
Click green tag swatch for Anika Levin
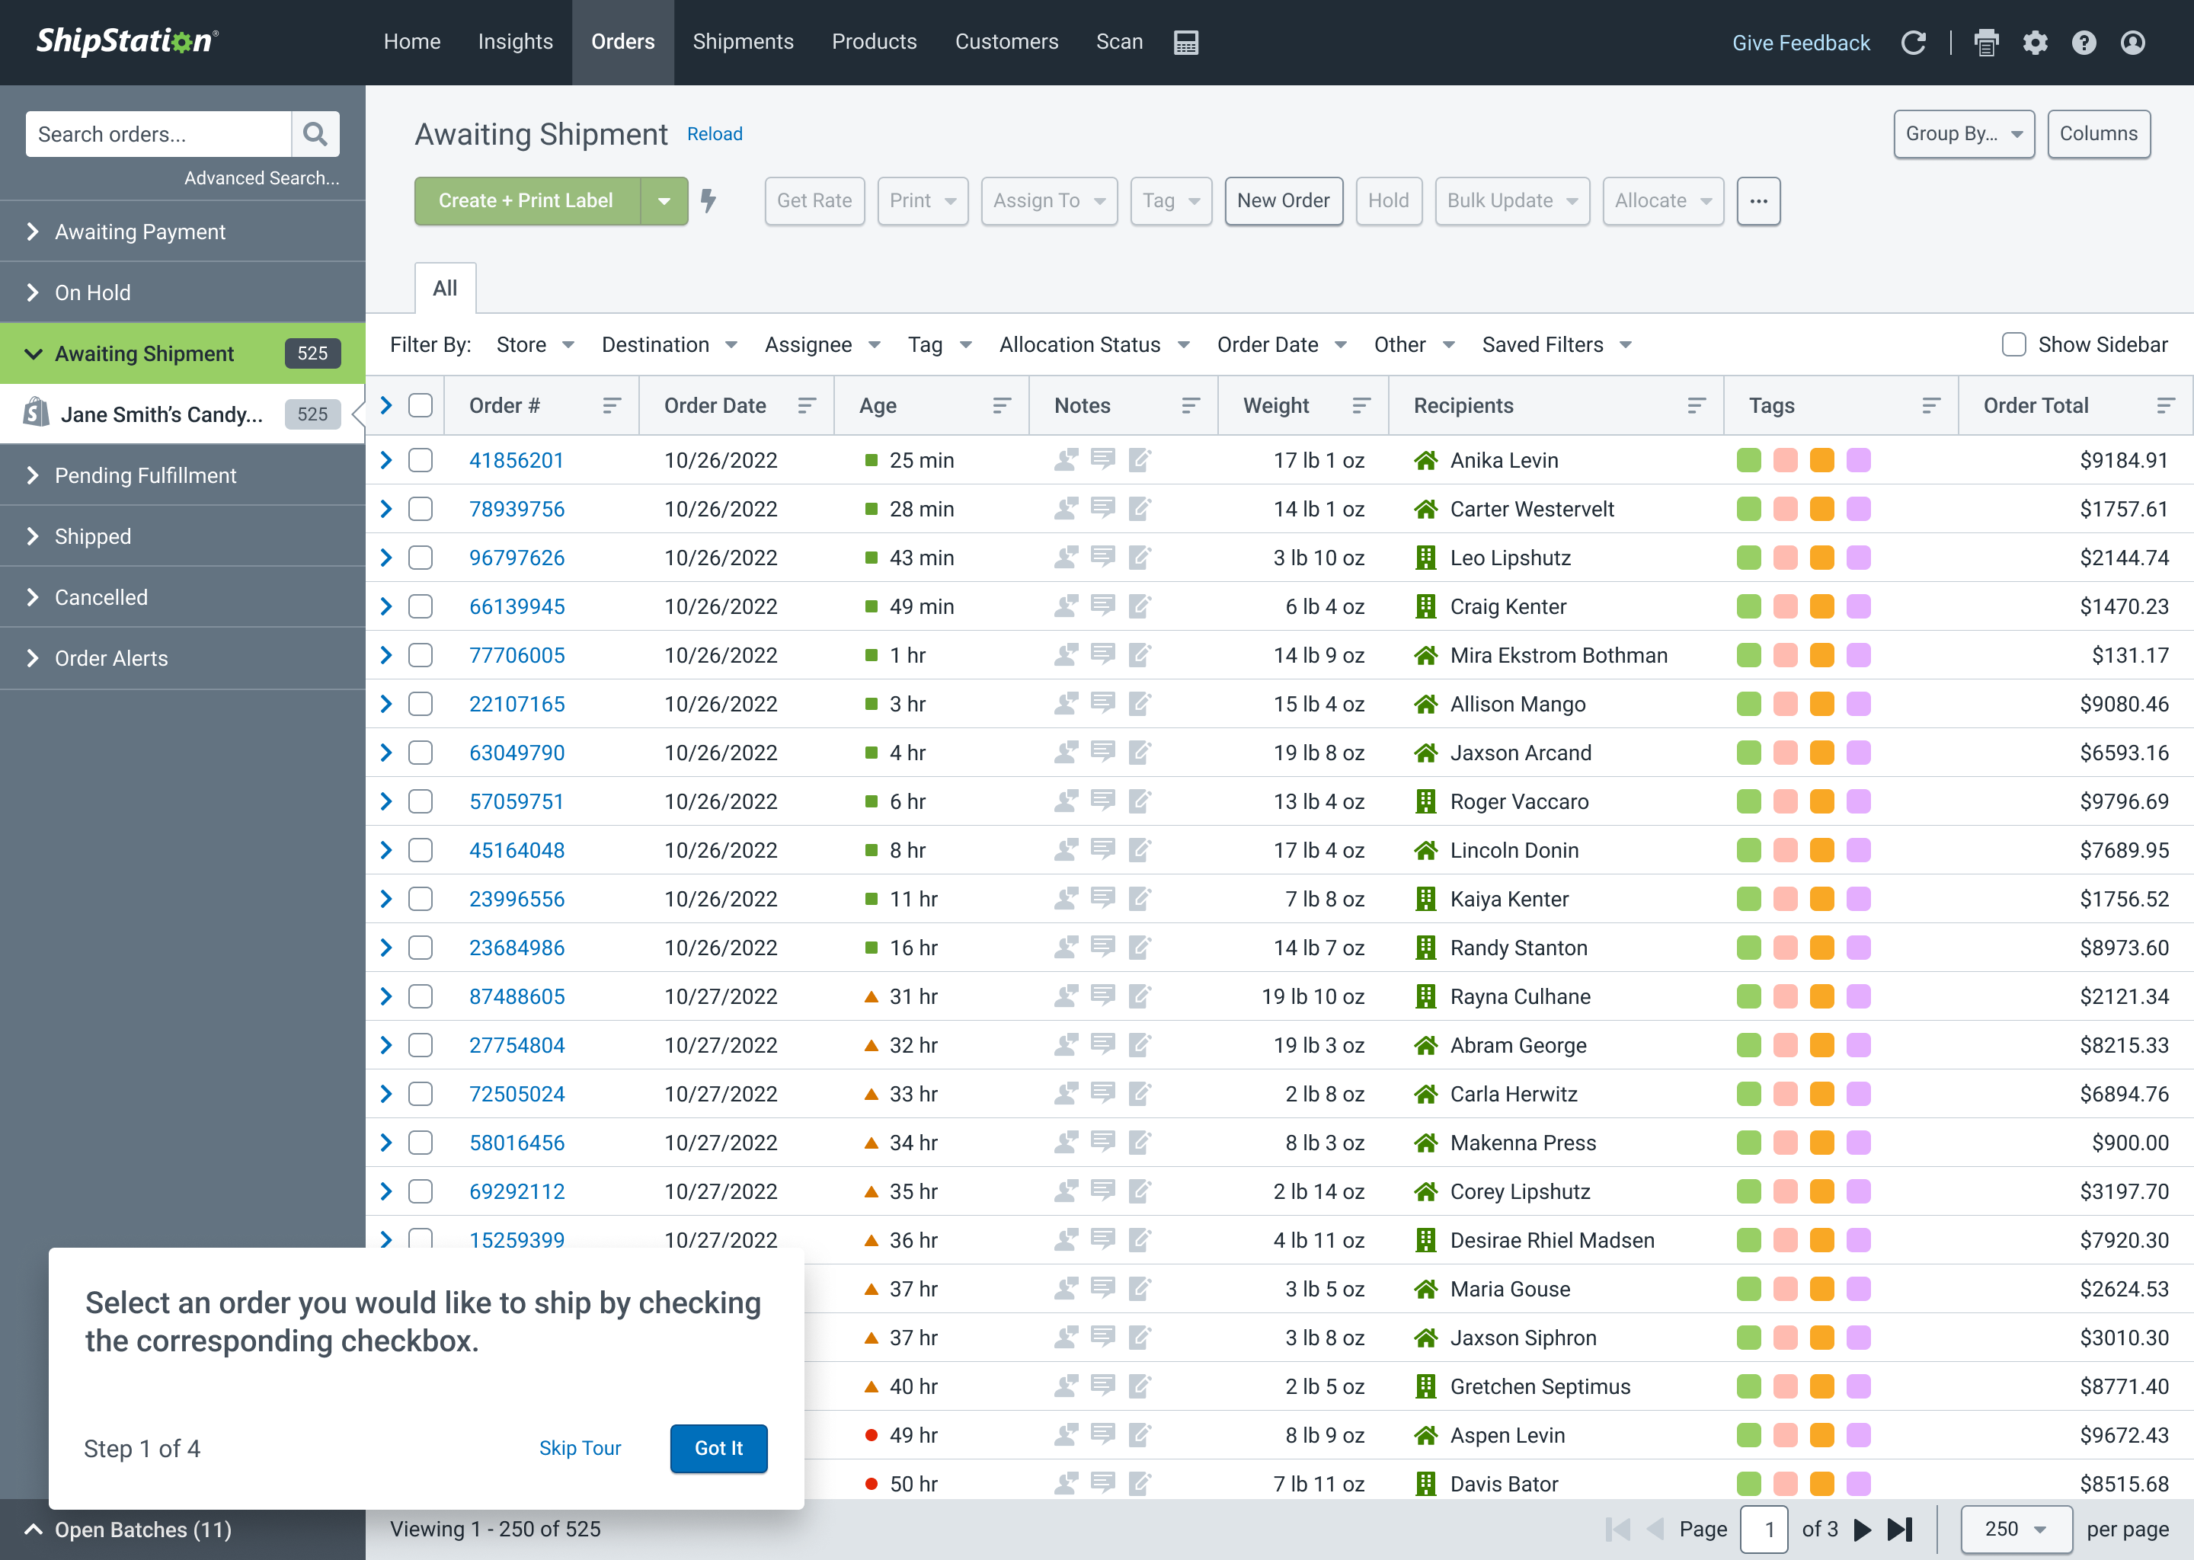pyautogui.click(x=1748, y=460)
